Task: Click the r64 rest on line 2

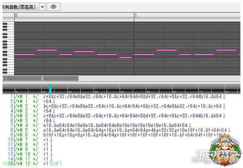Action: [47, 101]
